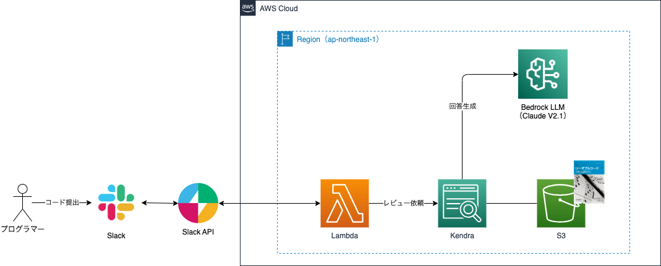Click the AWS logo icon
Image resolution: width=661 pixels, height=266 pixels.
[248, 8]
